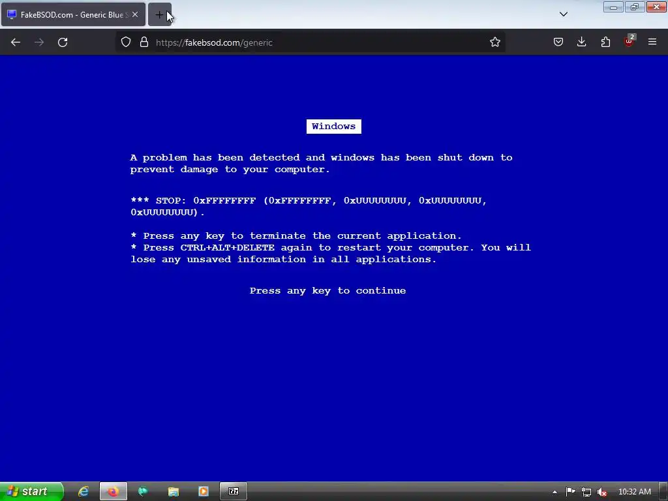View site security padlock info
This screenshot has width=668, height=501.
click(144, 42)
